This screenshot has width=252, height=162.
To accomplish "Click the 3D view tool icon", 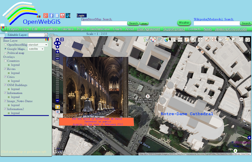I will [x=146, y=39].
